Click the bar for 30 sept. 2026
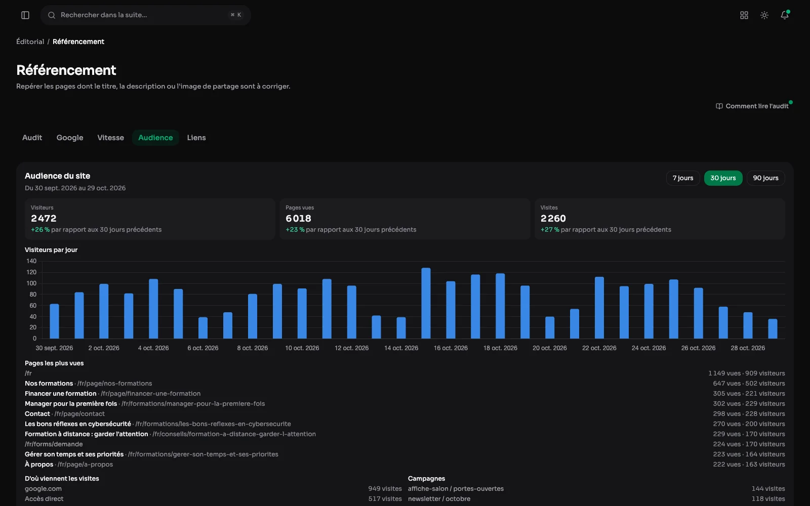 [x=54, y=321]
